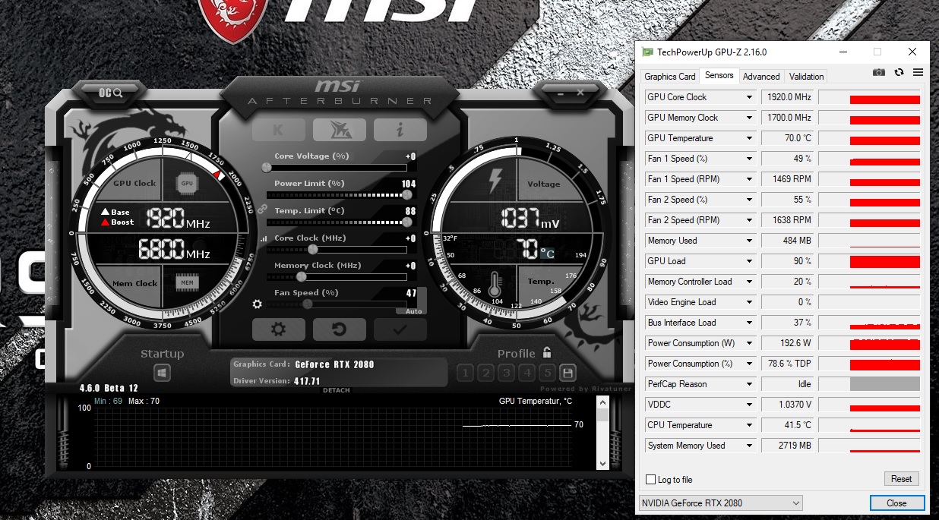The width and height of the screenshot is (939, 520).
Task: Close the MSI Afterburner window
Action: coord(580,92)
